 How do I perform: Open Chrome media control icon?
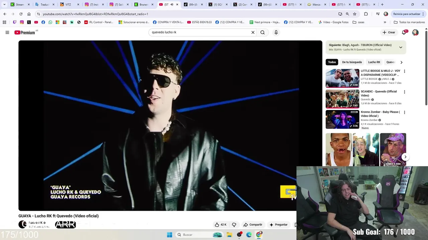pyautogui.click(x=378, y=14)
